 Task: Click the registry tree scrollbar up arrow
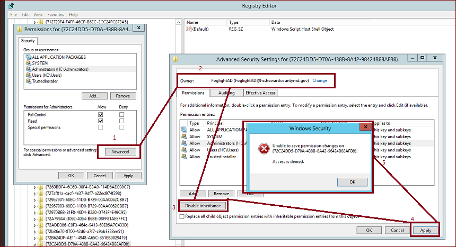coord(179,22)
